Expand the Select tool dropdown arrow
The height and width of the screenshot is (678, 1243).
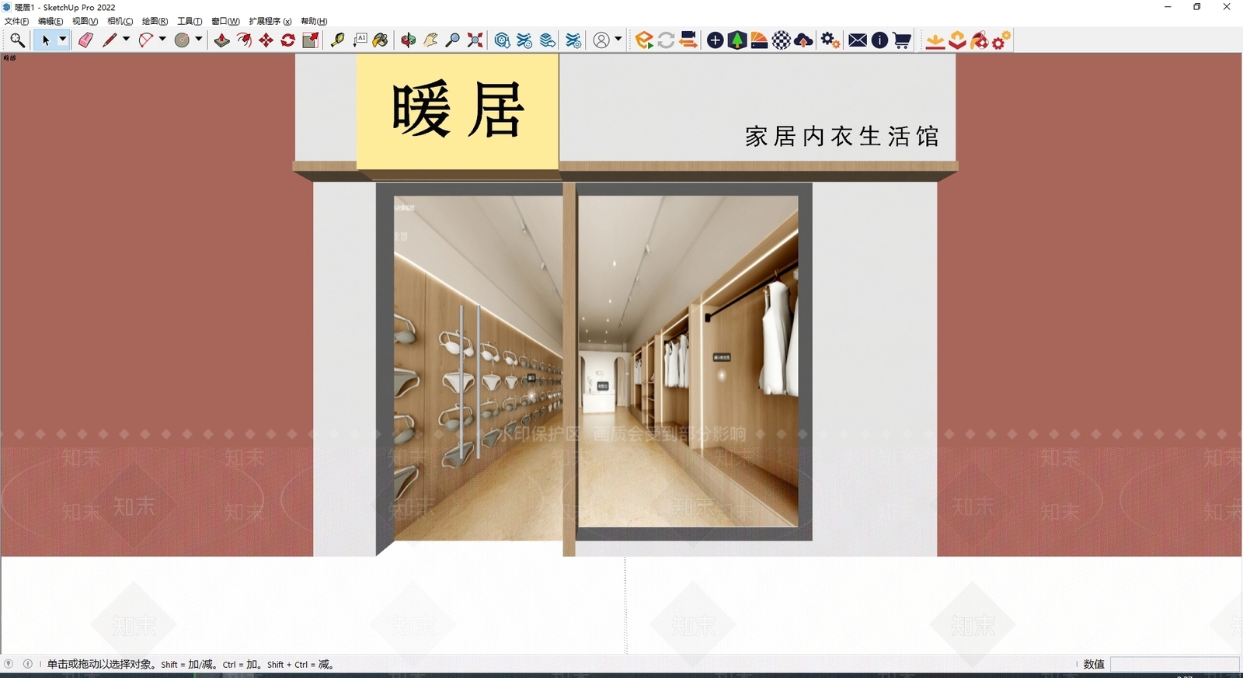[63, 40]
